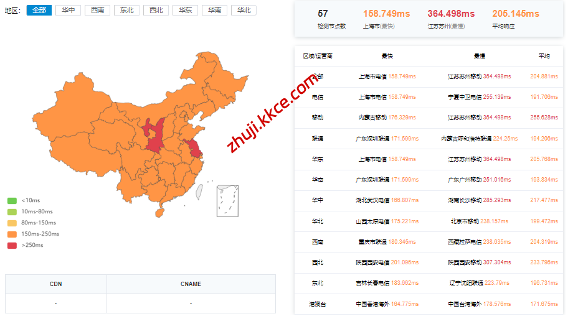The width and height of the screenshot is (578, 324).
Task: Click the CNAME column header
Action: (x=191, y=284)
